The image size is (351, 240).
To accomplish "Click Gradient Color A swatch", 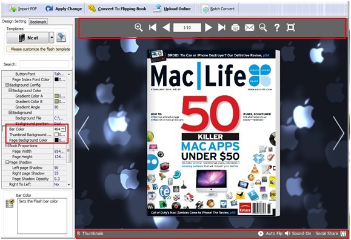I will point(56,96).
